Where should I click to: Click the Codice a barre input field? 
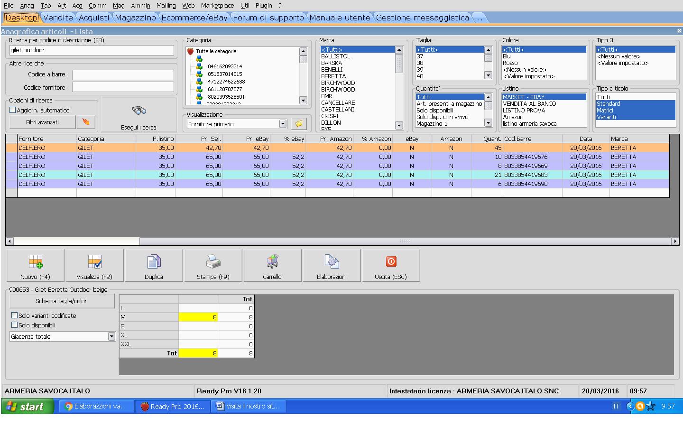[123, 74]
